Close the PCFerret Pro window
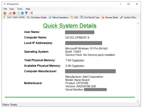 tap(137, 4)
